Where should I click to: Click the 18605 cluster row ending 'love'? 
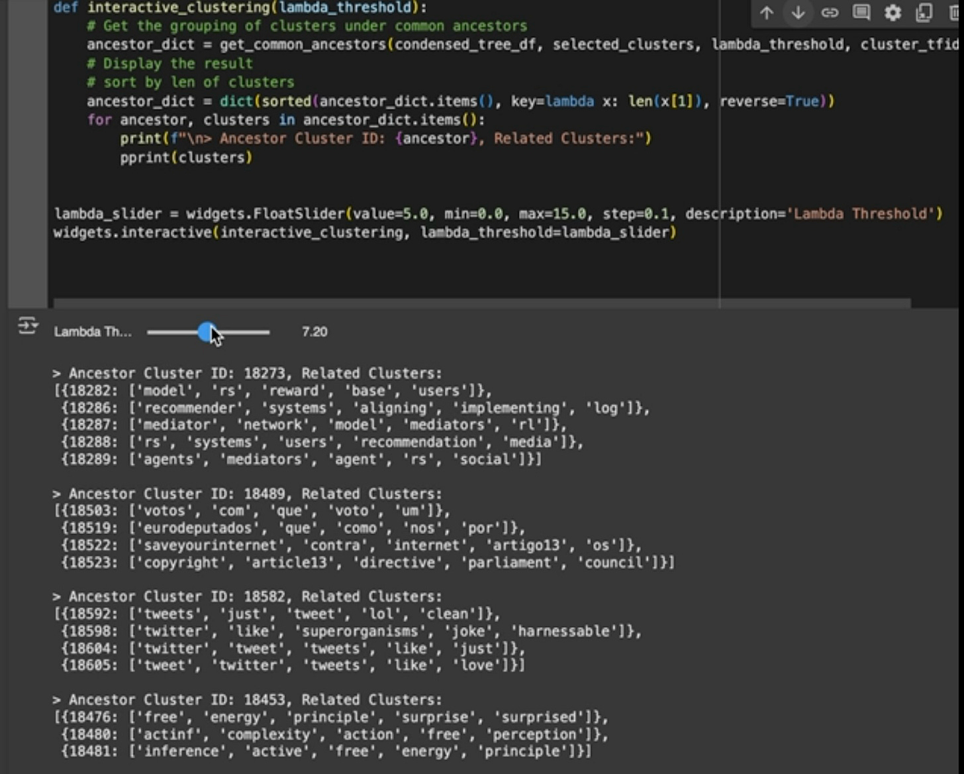pos(293,665)
